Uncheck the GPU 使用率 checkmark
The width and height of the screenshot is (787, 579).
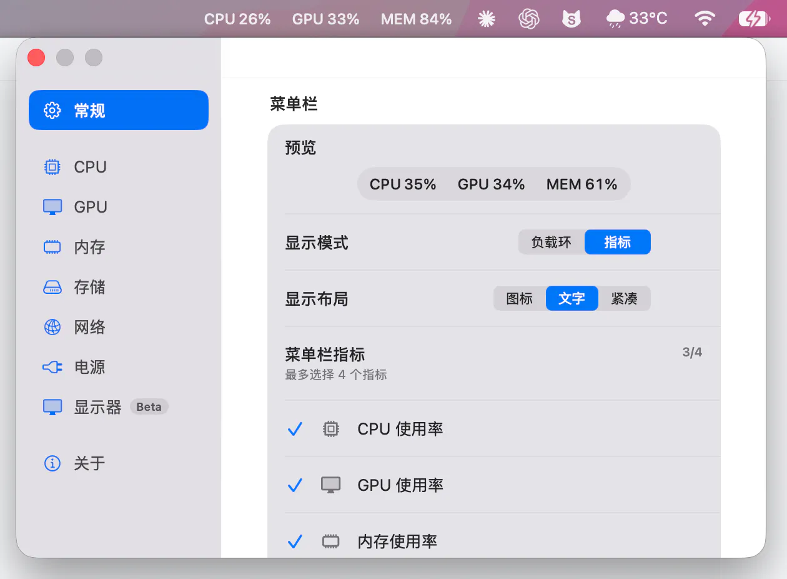point(295,485)
